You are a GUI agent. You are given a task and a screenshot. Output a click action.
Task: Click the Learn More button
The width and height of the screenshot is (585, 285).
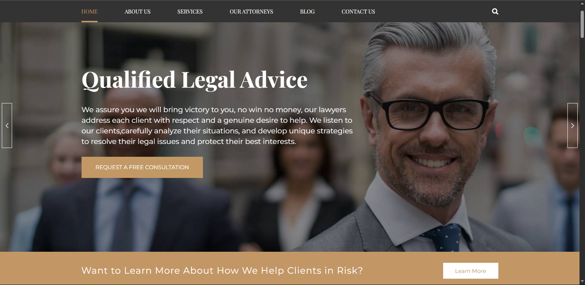[x=471, y=271]
